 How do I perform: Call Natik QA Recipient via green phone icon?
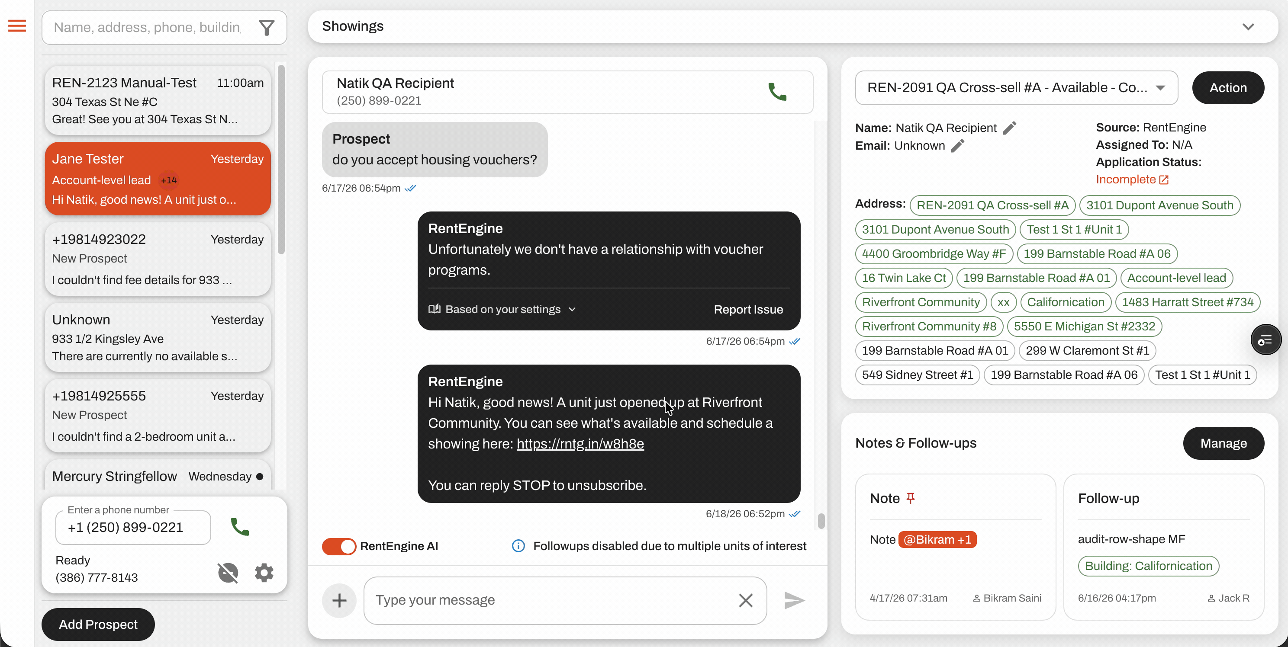[x=777, y=92]
